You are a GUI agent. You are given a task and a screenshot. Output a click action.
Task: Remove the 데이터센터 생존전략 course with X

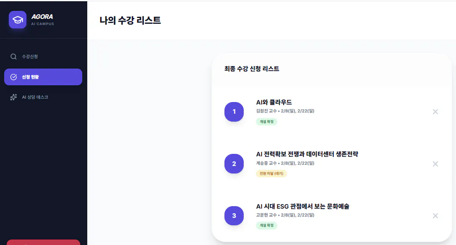pyautogui.click(x=435, y=164)
